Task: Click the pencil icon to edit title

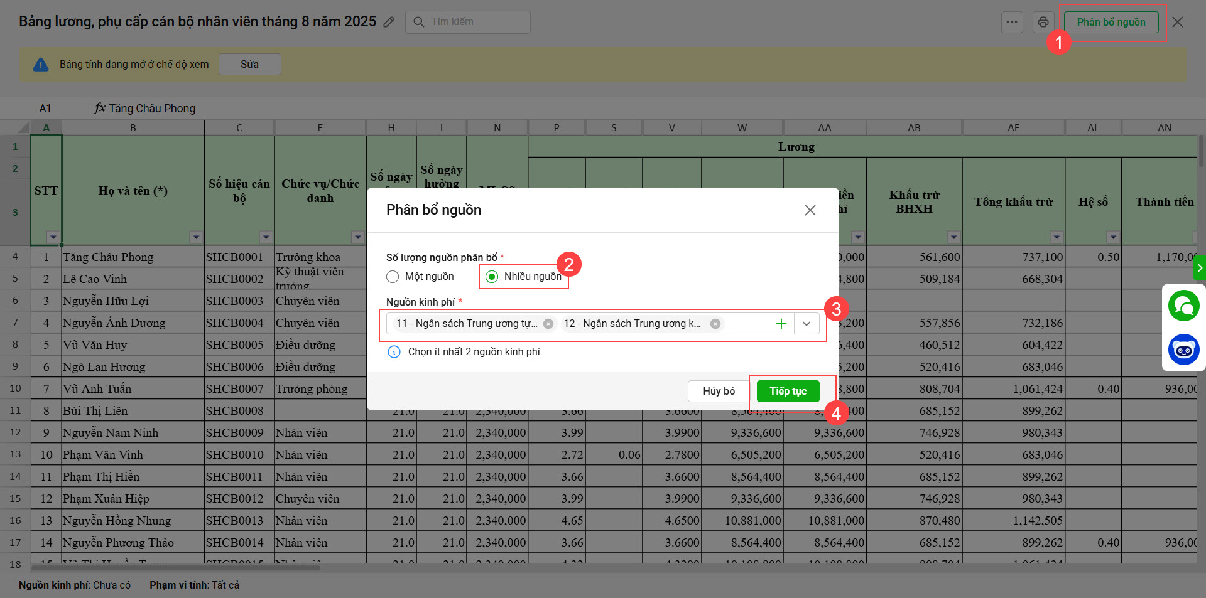Action: pos(389,22)
